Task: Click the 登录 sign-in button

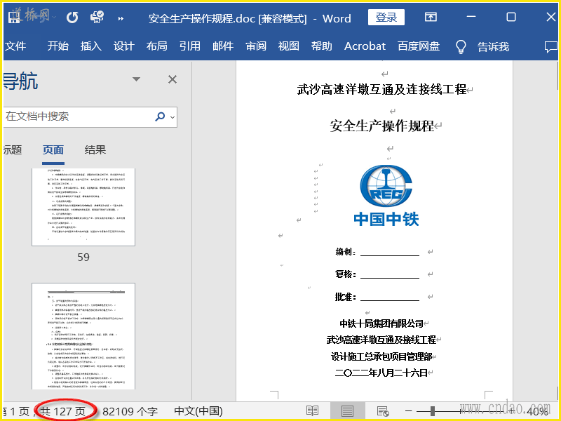Action: [386, 17]
